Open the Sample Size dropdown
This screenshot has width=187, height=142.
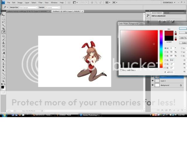pos(28,7)
